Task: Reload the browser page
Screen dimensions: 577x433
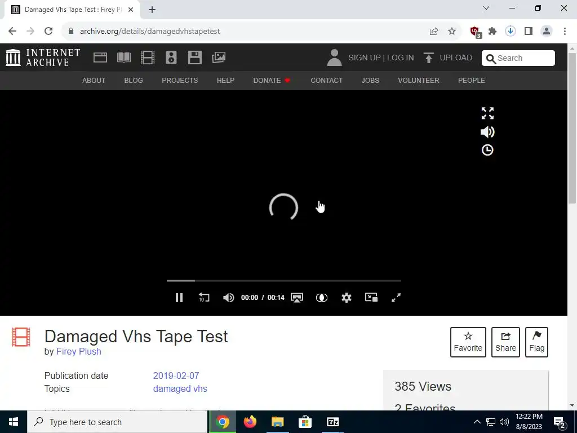Action: coord(48,31)
